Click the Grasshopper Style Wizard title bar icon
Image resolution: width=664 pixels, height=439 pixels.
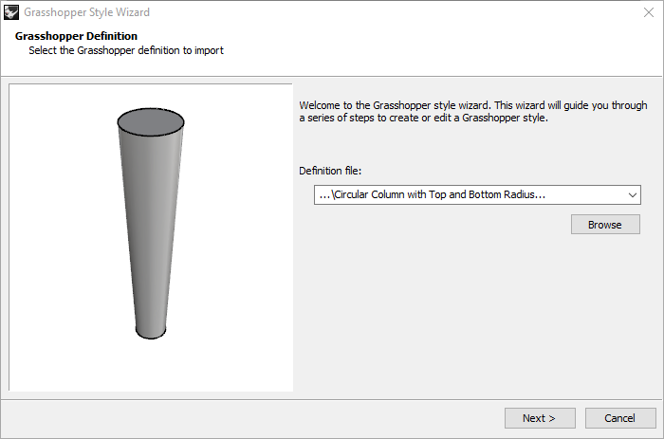click(x=12, y=12)
